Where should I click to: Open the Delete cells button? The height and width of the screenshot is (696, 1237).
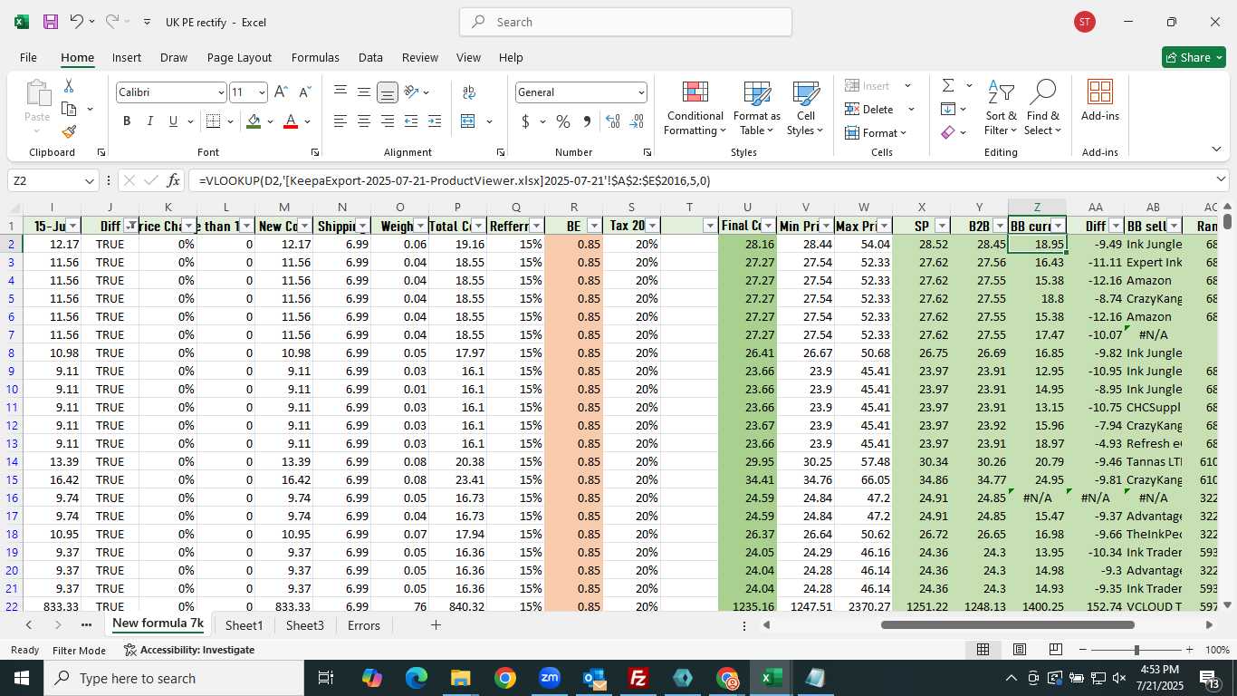[869, 110]
